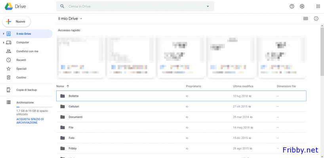Expand the search options dropdown arrow
Image resolution: width=324 pixels, height=158 pixels.
click(x=208, y=6)
